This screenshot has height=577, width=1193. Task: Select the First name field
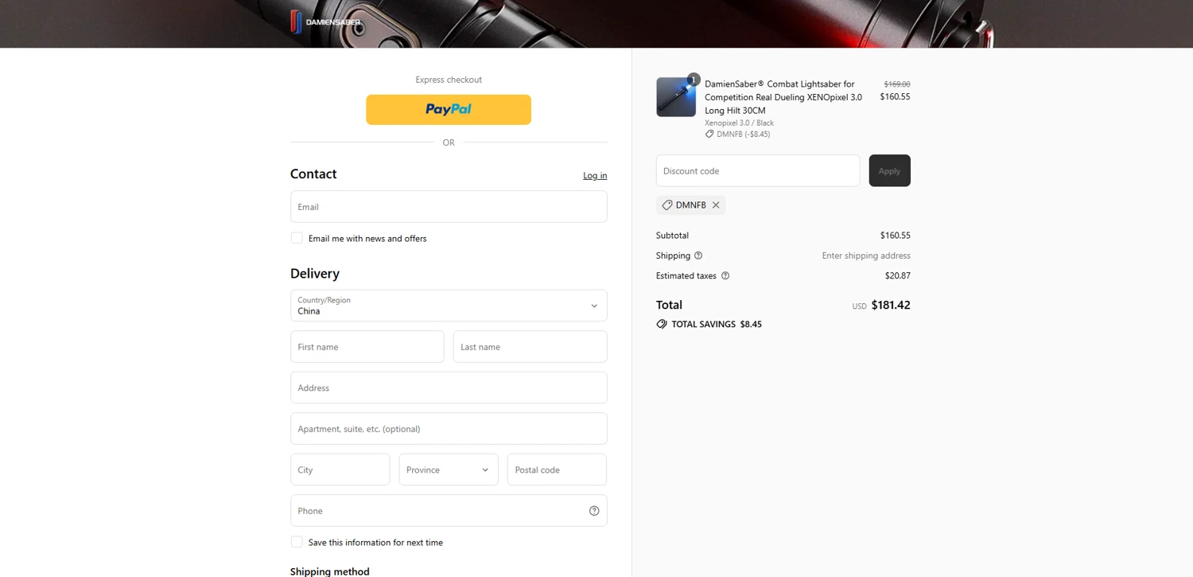click(x=367, y=347)
